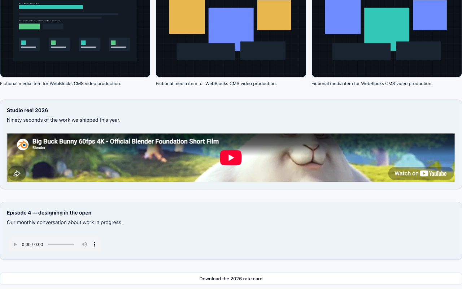
Task: Click Download the 2026 rate card
Action: pos(231,279)
